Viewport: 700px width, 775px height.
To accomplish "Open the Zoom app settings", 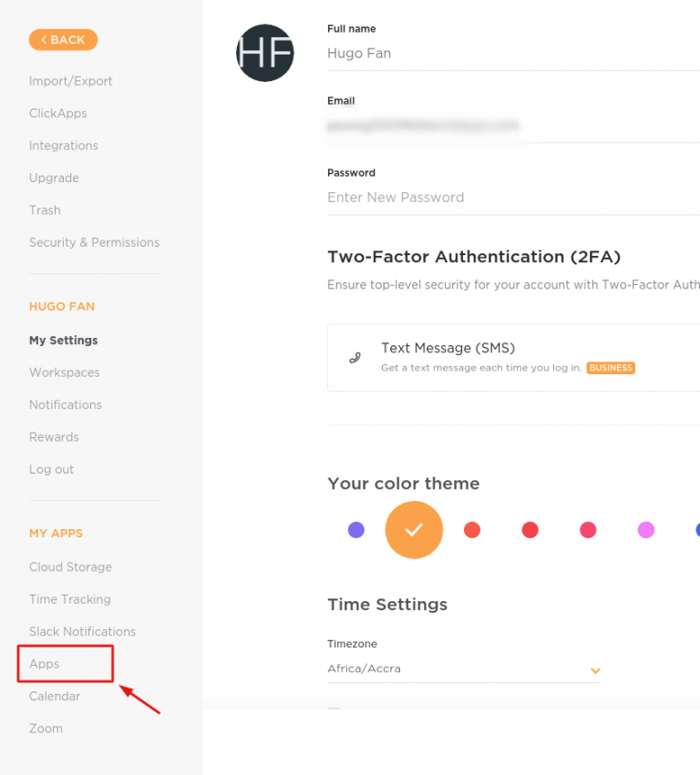I will point(46,728).
